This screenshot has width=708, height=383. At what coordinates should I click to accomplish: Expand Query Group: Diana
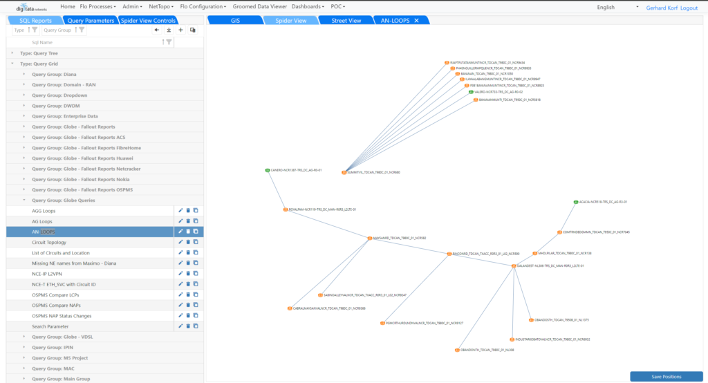(x=24, y=74)
